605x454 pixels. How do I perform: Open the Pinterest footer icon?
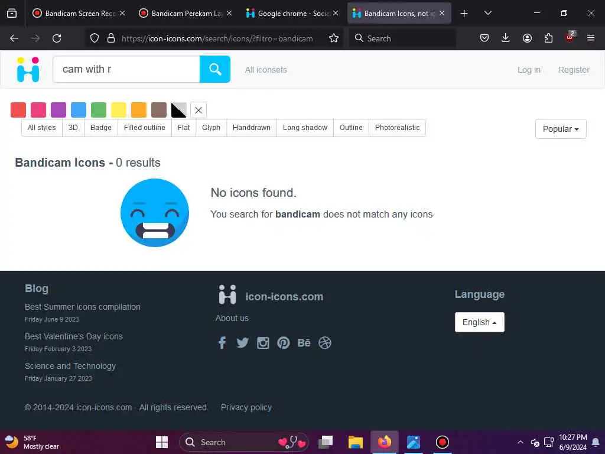tap(283, 343)
